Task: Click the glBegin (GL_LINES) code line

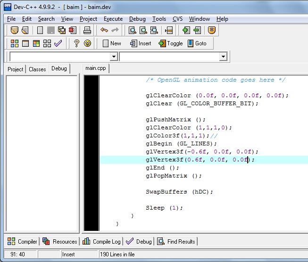Action: (181, 144)
